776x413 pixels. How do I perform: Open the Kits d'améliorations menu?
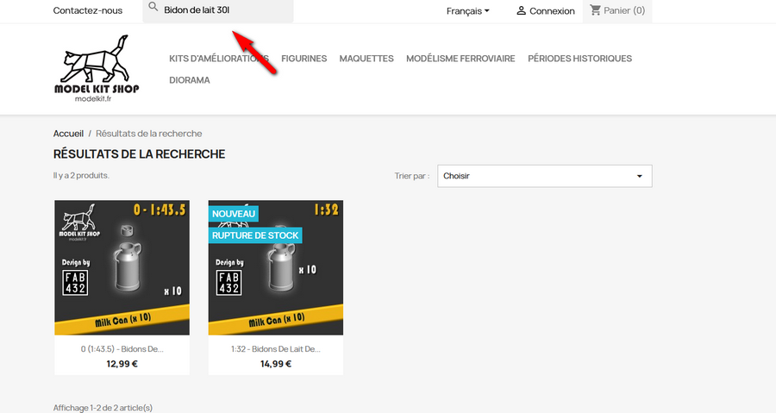tap(219, 59)
